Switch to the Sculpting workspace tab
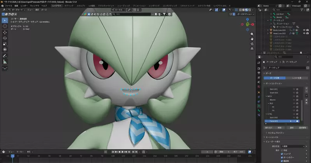Screen dimensions: 311x163 coord(81,6)
